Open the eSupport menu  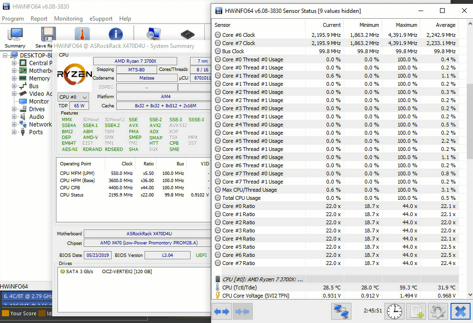click(101, 19)
